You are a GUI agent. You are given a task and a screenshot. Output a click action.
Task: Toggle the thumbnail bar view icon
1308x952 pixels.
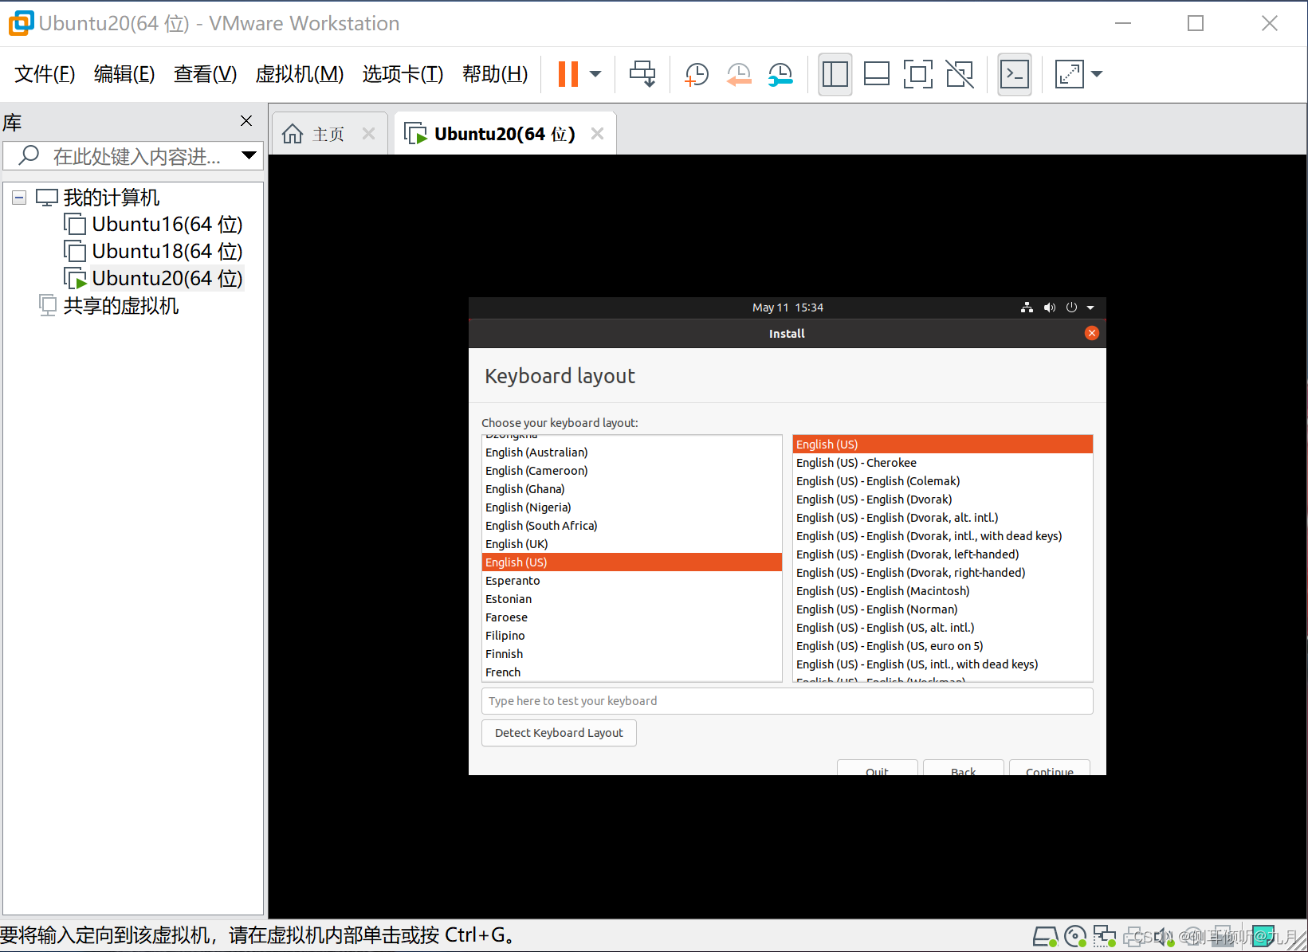[x=877, y=74]
